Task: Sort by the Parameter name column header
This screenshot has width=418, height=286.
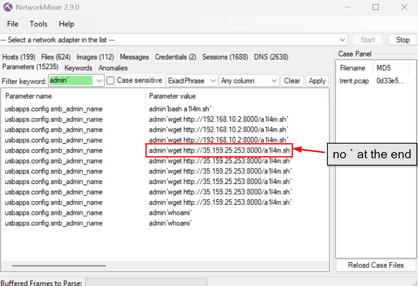Action: 73,96
